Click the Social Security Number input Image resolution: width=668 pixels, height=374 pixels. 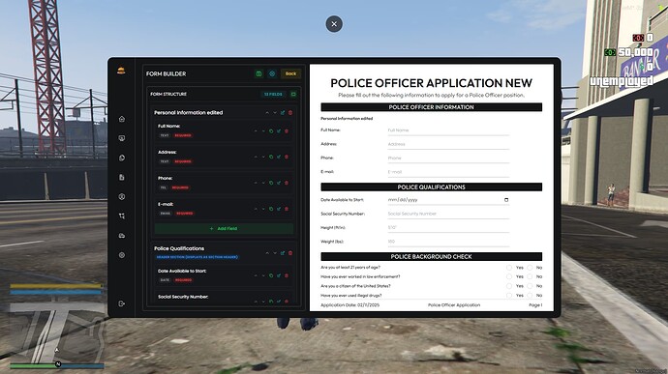click(448, 214)
